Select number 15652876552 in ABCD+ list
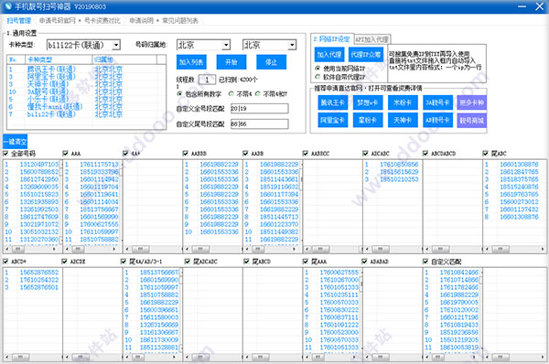Viewport: 549px width, 364px height. [38, 273]
